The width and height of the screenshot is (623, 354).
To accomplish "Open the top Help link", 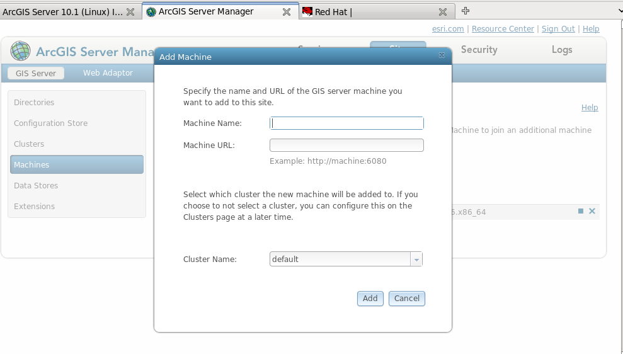I will coord(591,29).
